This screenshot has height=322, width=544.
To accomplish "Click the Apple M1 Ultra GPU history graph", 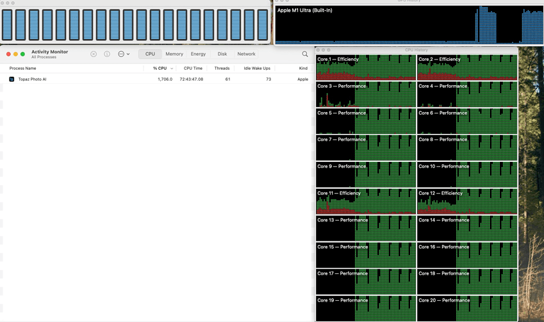I will pyautogui.click(x=409, y=24).
